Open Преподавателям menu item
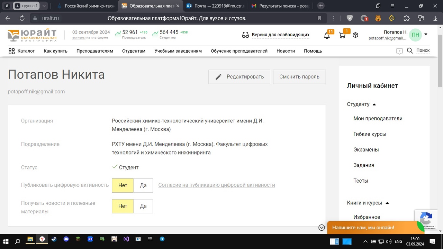The width and height of the screenshot is (443, 249). (95, 51)
